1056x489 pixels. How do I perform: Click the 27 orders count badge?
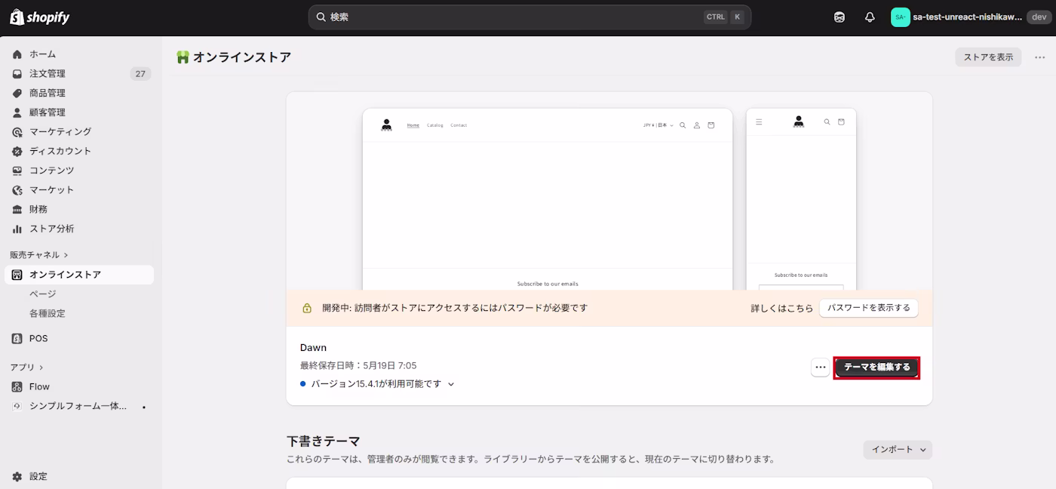click(x=140, y=74)
